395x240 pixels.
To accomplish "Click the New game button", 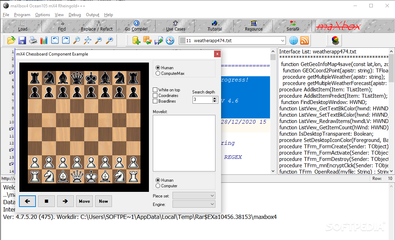I will [103, 201].
